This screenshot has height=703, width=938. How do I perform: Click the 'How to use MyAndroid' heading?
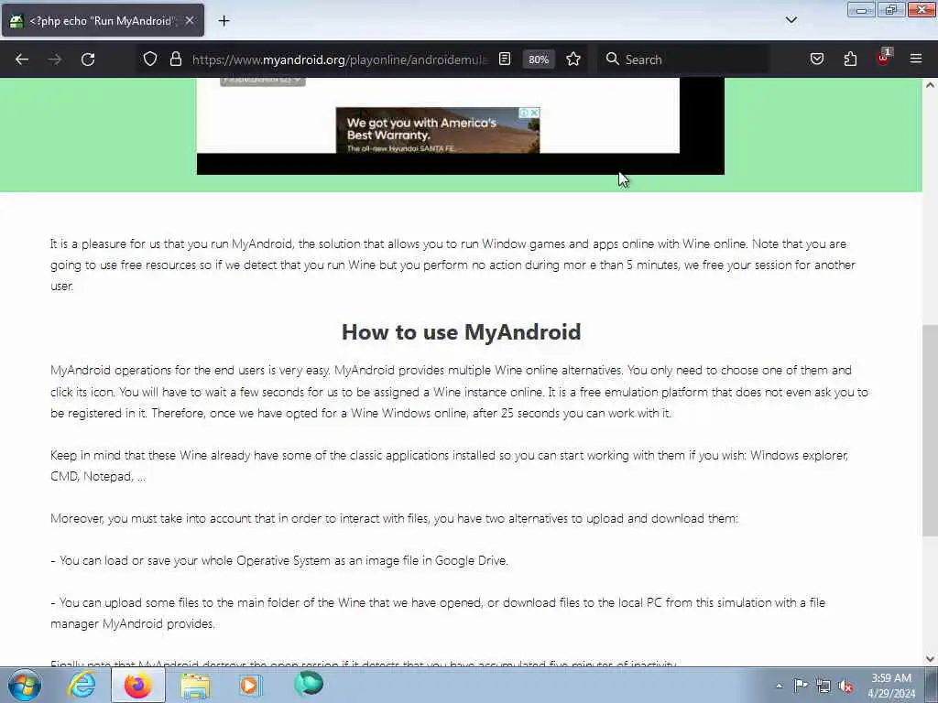pyautogui.click(x=461, y=331)
